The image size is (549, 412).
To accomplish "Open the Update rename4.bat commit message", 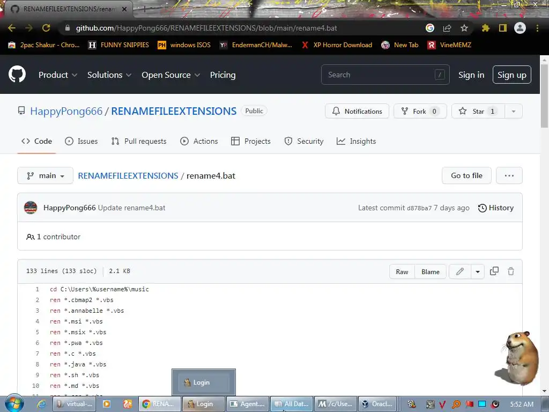I will coord(131,208).
